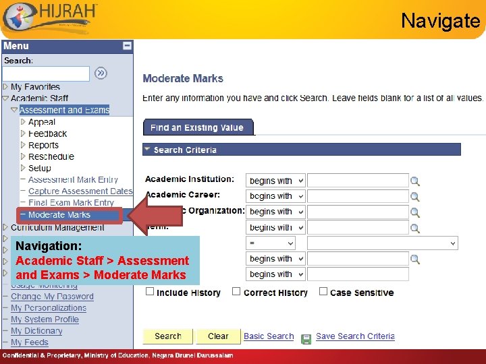Open lookup for Academic Institution field
Image resolution: width=486 pixels, height=364 pixels.
[x=414, y=181]
